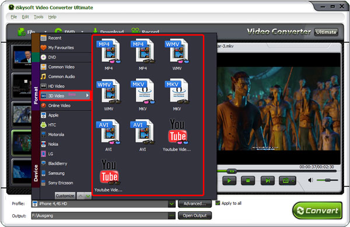Viewport: 350px width, 227px height.
Task: Choose YouTube Video 3D with red-blue glasses
Action: pyautogui.click(x=177, y=135)
